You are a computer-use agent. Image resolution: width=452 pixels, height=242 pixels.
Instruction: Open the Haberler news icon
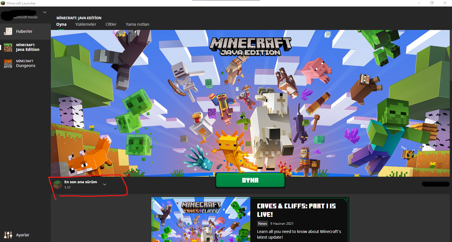click(8, 31)
